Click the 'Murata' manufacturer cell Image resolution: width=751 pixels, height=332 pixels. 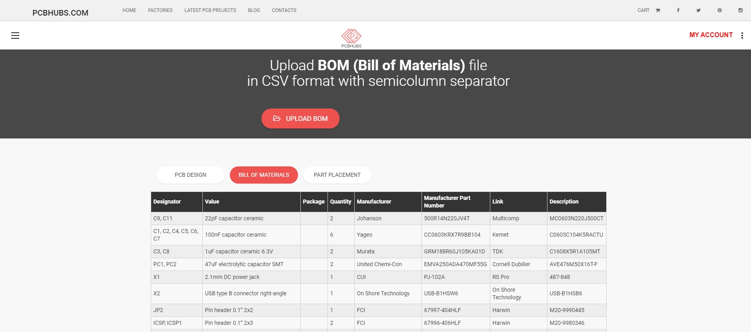(x=388, y=251)
